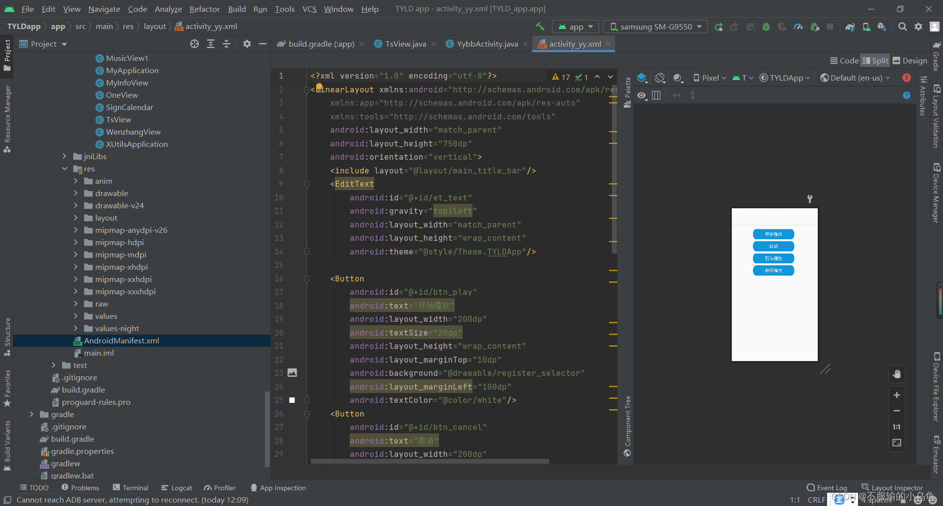Open the Problems tool window
This screenshot has width=943, height=506.
(x=81, y=488)
